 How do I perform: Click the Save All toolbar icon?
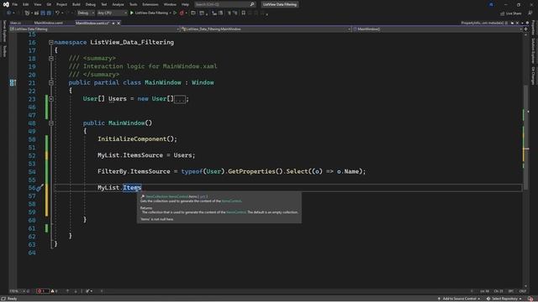click(49, 13)
